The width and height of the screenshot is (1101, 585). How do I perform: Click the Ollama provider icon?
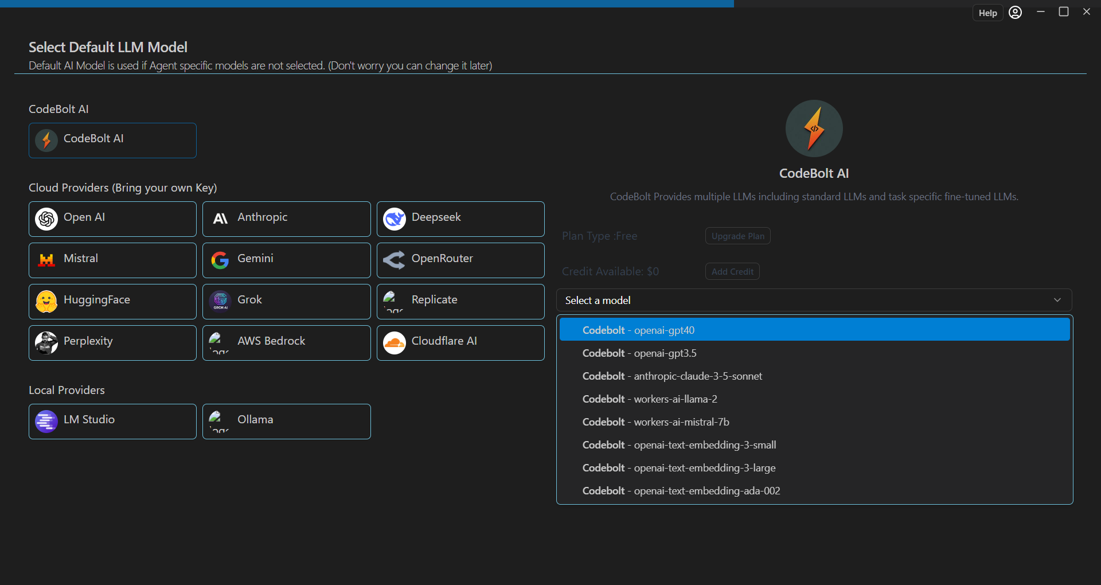coord(219,421)
